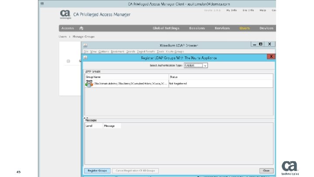The image size is (314, 177).
Task: Open the Select Authentication Type dropdown
Action: (x=196, y=66)
